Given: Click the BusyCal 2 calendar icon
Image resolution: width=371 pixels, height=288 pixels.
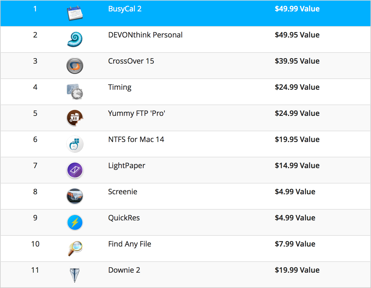Looking at the screenshot, I should [75, 14].
